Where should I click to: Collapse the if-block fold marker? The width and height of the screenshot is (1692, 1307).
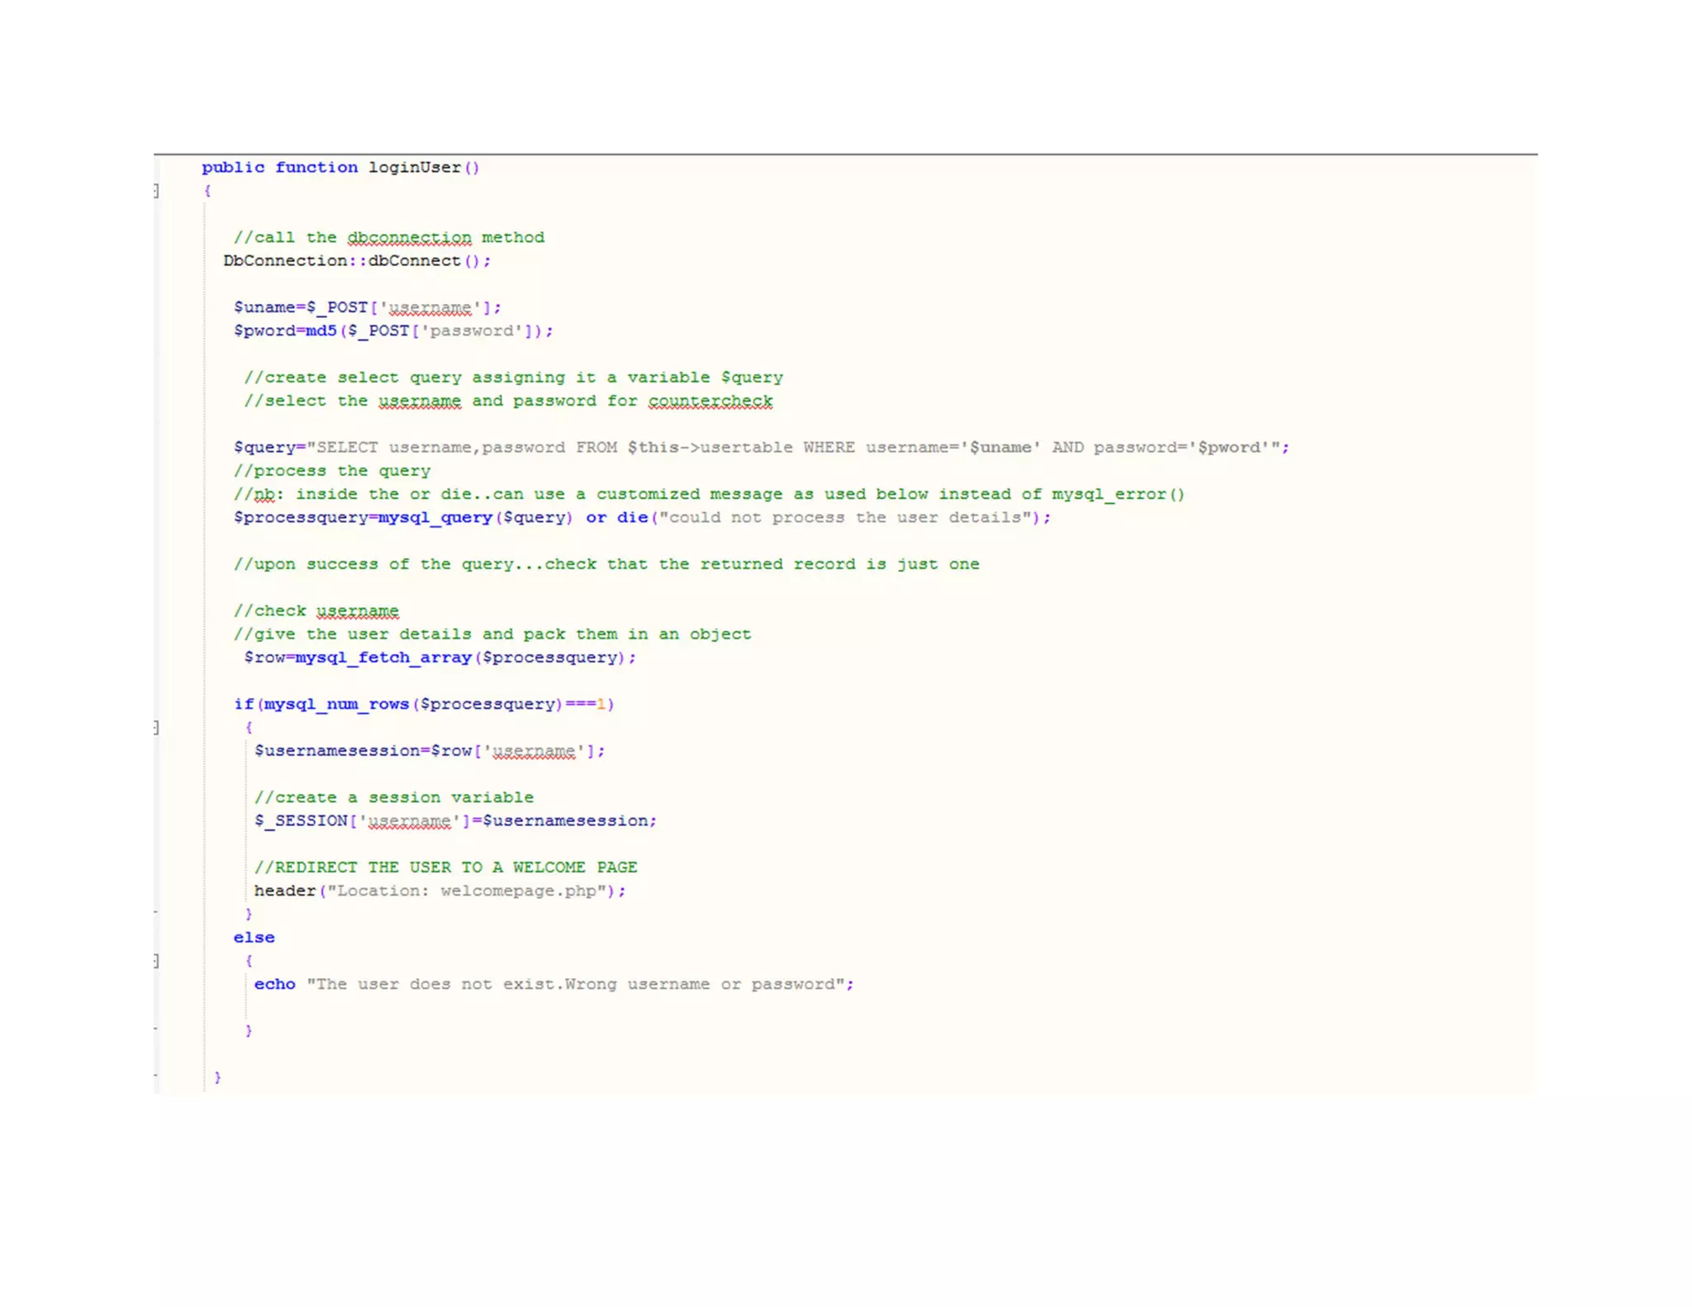(x=156, y=727)
